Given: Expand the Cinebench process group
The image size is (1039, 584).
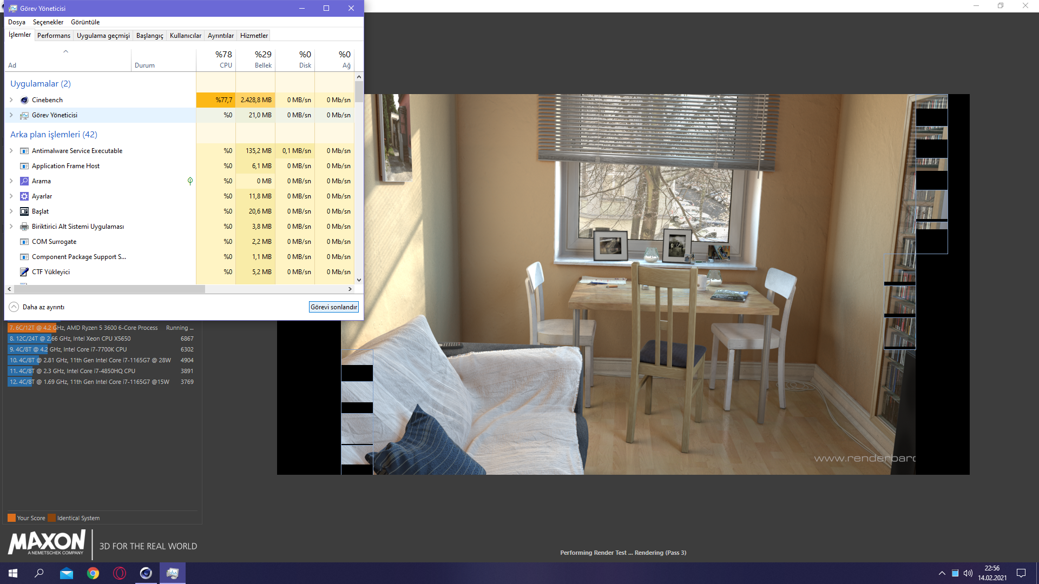Looking at the screenshot, I should coord(11,100).
